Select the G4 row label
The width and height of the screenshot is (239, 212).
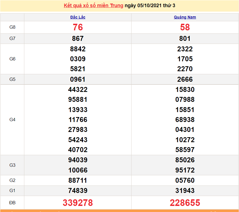point(12,120)
